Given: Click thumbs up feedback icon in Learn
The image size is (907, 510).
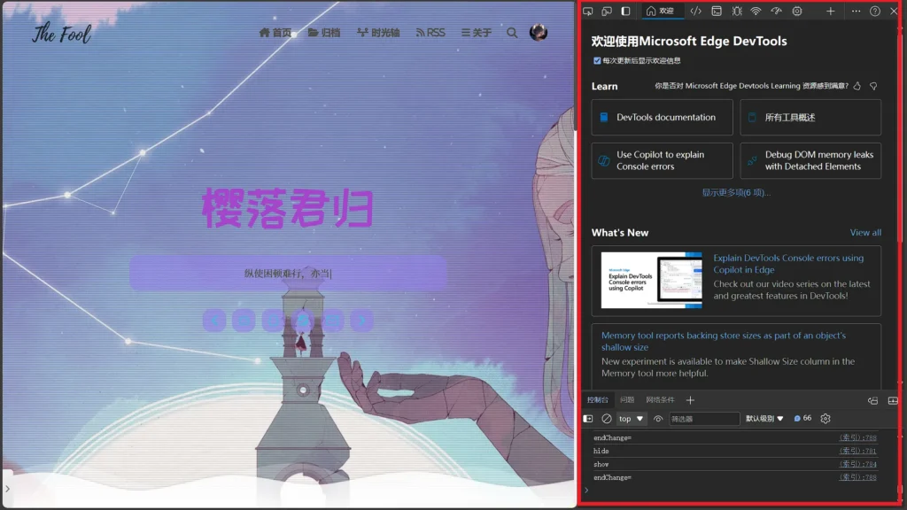Looking at the screenshot, I should (857, 86).
